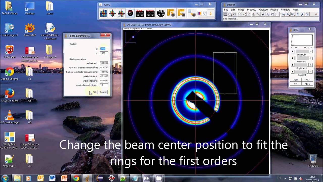This screenshot has height=182, width=323.
Task: Expand more tools arrow in ImageJ toolbar
Action: pyautogui.click(x=316, y=14)
